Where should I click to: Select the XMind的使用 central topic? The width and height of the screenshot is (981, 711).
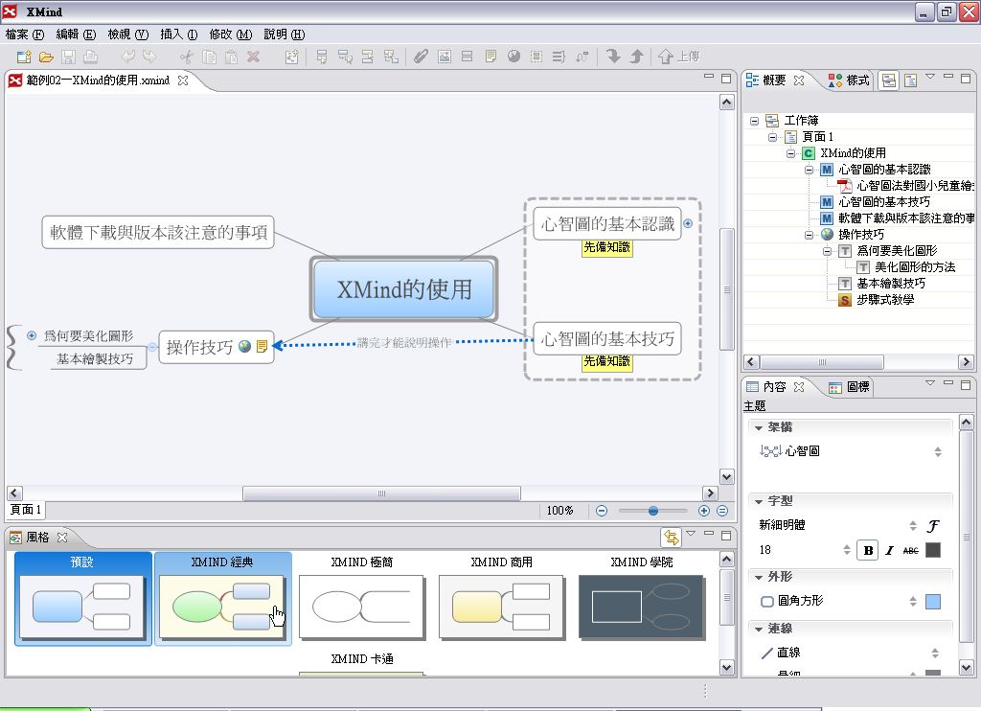click(404, 289)
